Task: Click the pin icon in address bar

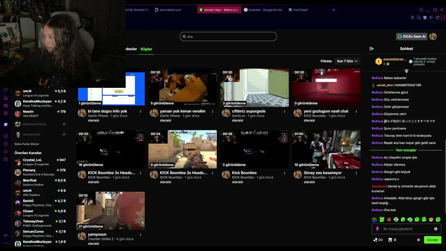Action: [412, 17]
